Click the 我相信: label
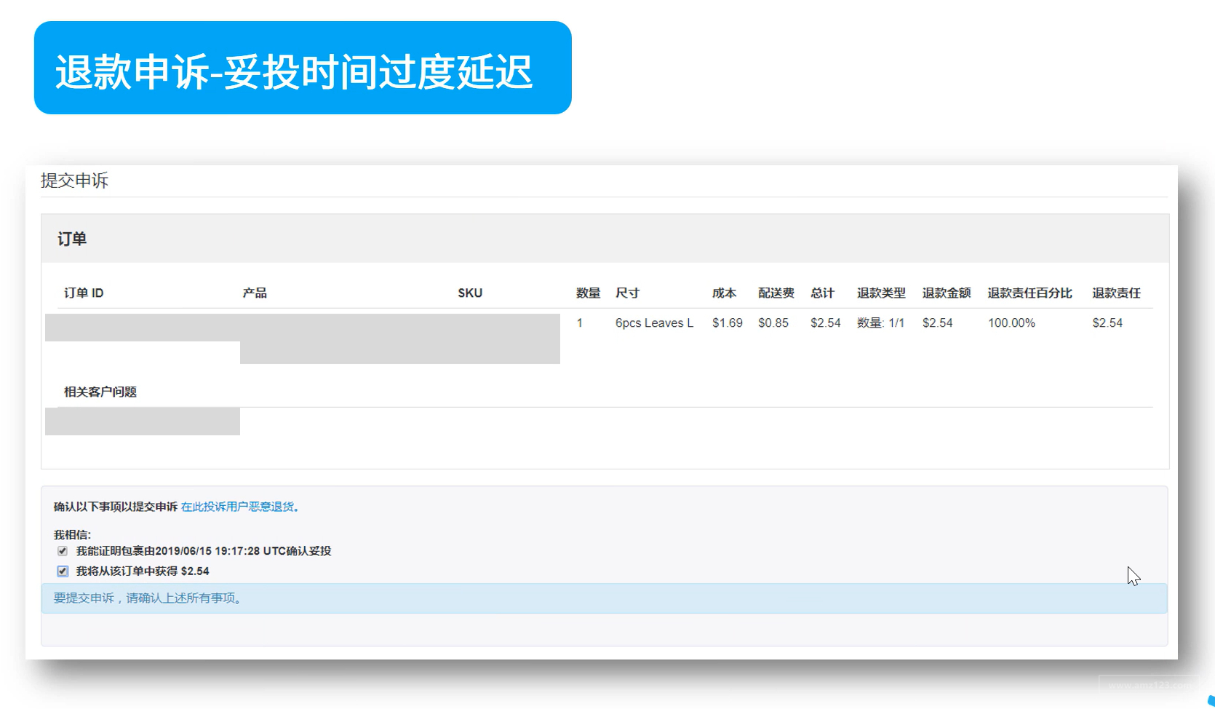 [72, 534]
